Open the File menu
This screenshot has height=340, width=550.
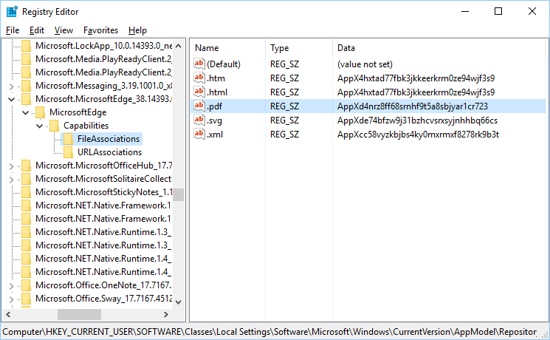(x=13, y=30)
